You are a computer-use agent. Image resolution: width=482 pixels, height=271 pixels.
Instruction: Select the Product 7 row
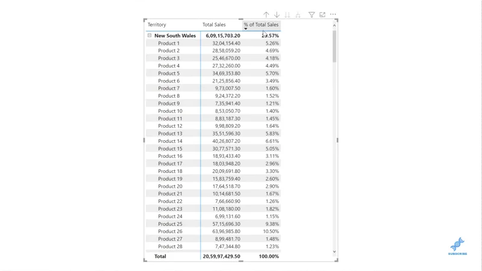click(213, 88)
